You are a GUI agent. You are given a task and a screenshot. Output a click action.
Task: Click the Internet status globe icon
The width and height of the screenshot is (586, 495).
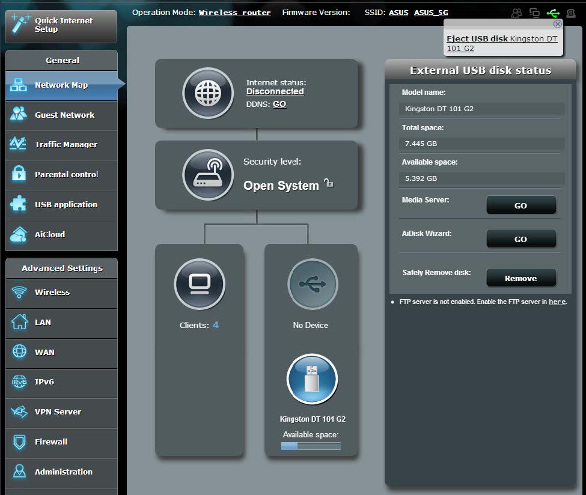[x=208, y=93]
